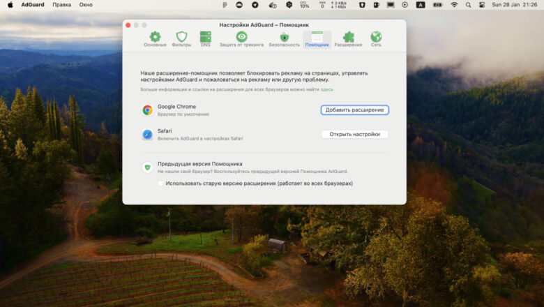Click the CPU 10% menu bar indicator
This screenshot has height=307, width=544.
304,5
